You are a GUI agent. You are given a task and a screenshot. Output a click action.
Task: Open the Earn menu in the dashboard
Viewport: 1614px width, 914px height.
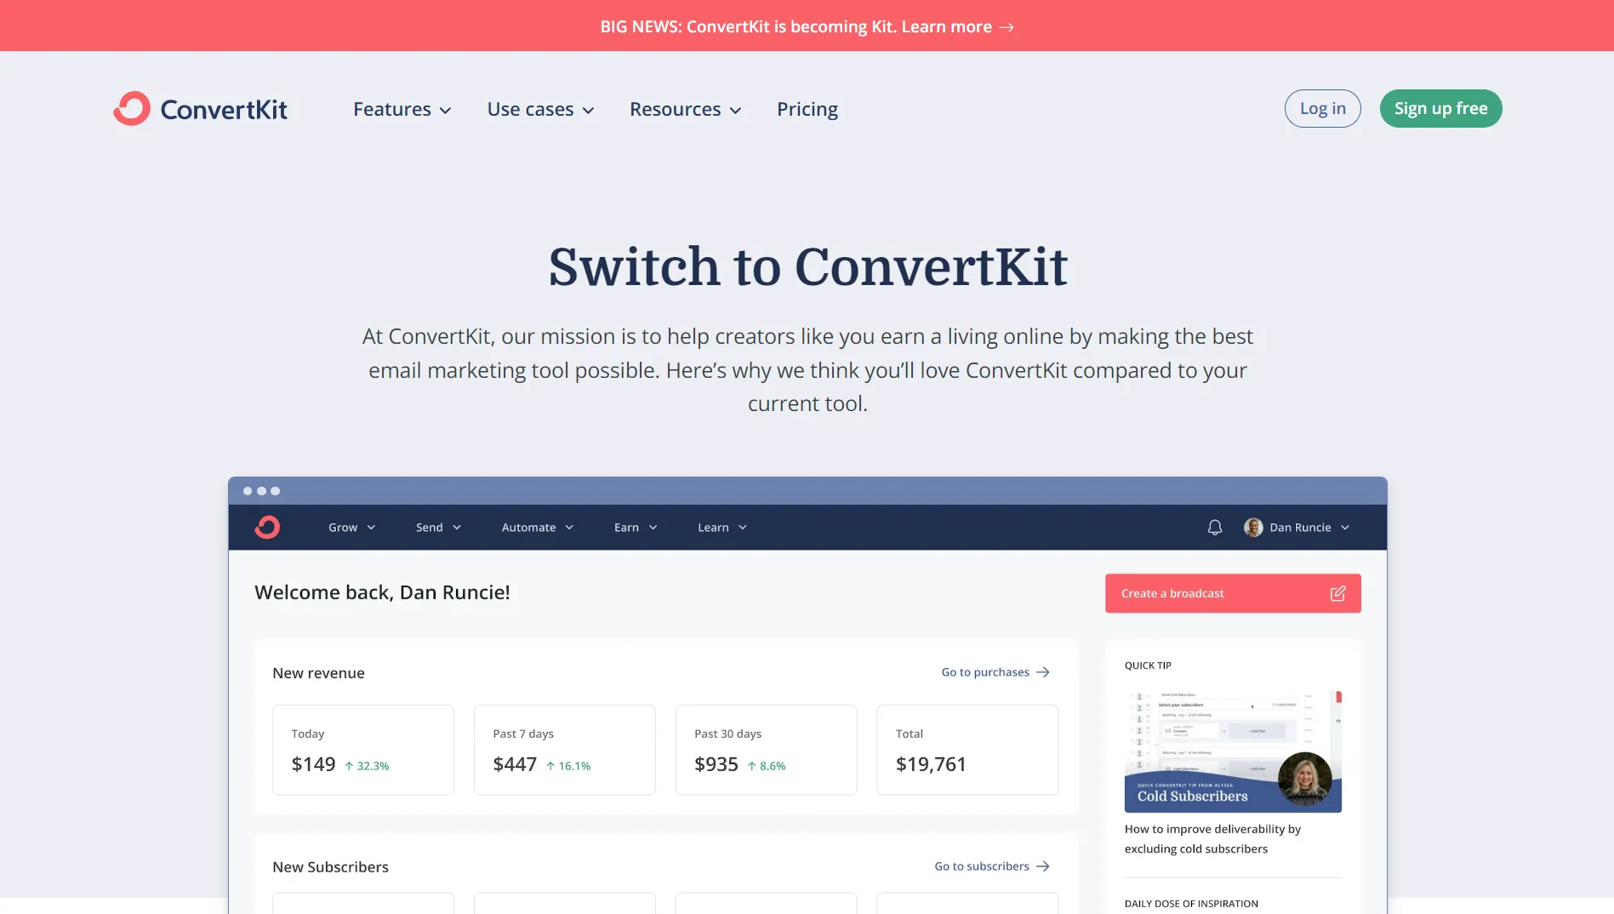(636, 528)
